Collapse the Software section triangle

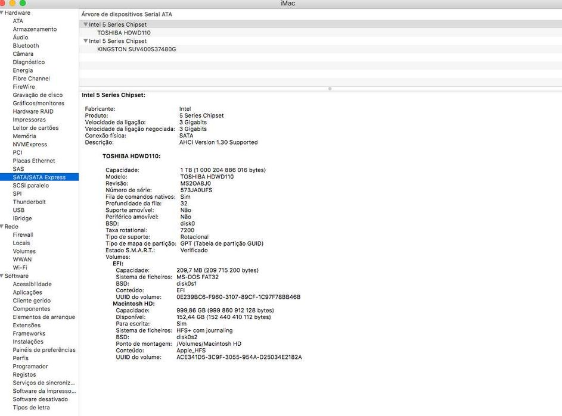[2, 276]
